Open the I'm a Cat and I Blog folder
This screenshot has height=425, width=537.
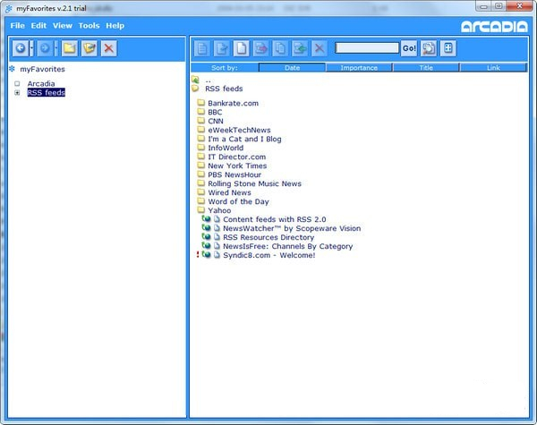(x=245, y=139)
